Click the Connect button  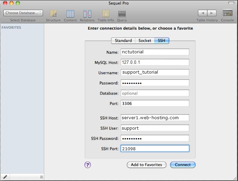coord(183,165)
